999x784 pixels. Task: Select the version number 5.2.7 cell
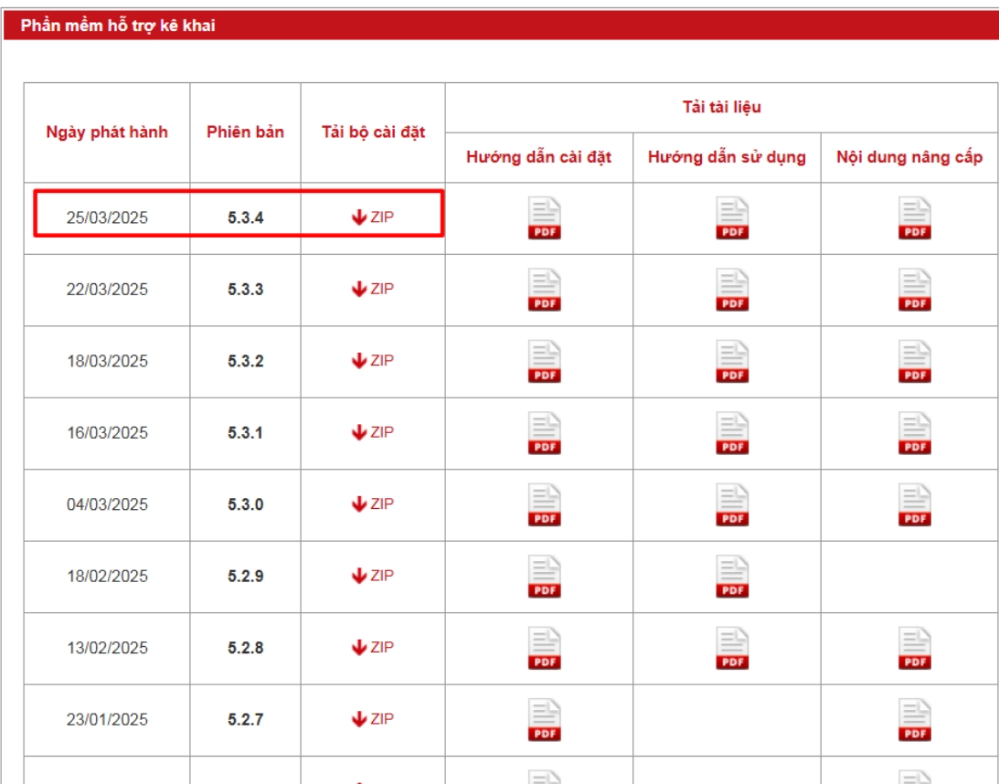[245, 720]
